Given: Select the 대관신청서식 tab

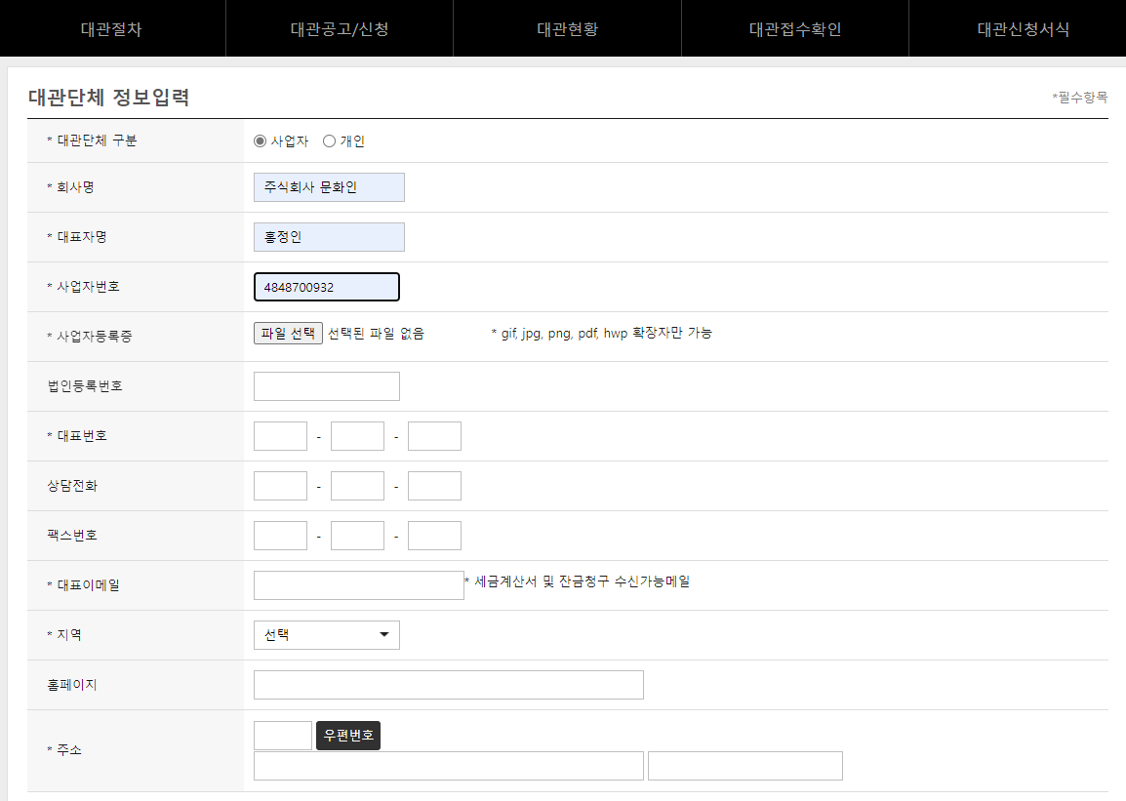Looking at the screenshot, I should coord(1023,28).
